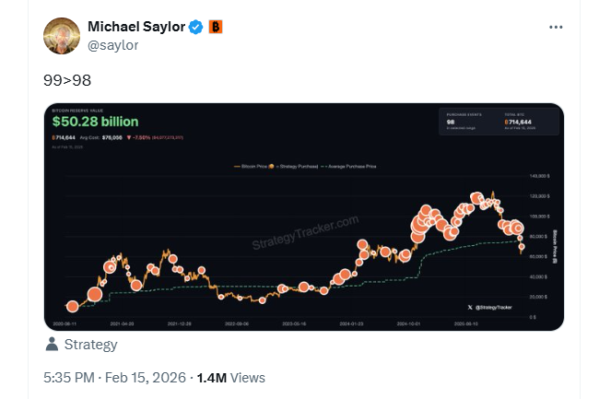The width and height of the screenshot is (599, 399).
Task: Open the Strategy tagged account link
Action: 90,345
